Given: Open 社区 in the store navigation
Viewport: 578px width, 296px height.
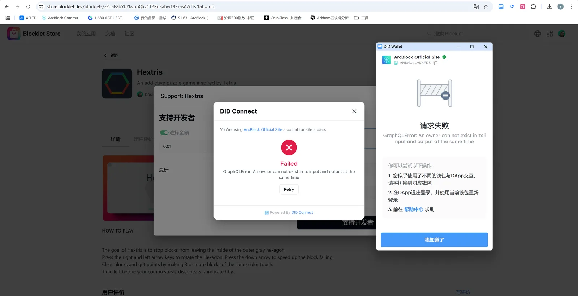Looking at the screenshot, I should point(129,34).
